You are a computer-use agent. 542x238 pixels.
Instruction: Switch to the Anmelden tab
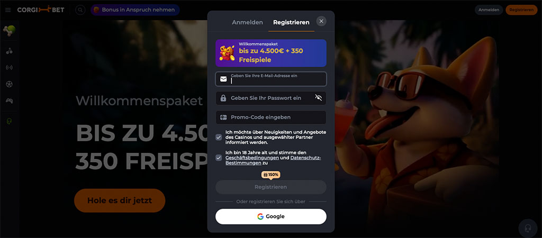247,22
